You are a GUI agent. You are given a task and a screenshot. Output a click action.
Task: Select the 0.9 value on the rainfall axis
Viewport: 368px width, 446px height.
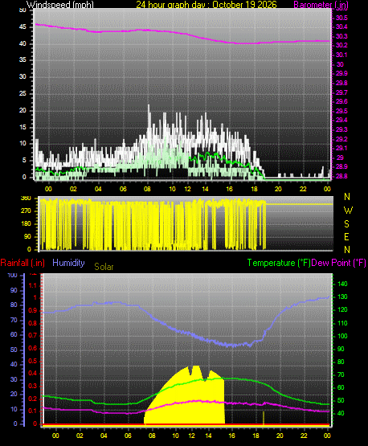pyautogui.click(x=33, y=311)
